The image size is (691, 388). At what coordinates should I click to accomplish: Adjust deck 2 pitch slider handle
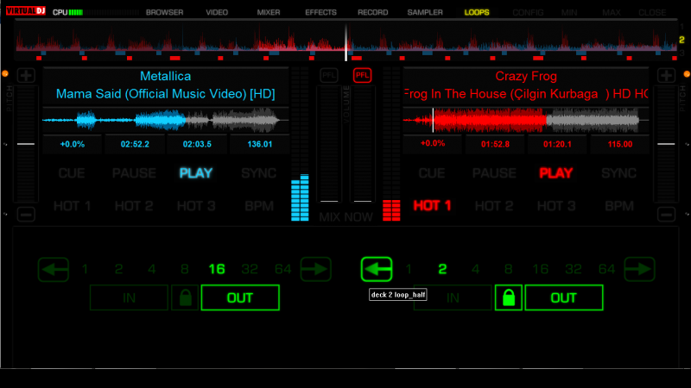pyautogui.click(x=666, y=144)
